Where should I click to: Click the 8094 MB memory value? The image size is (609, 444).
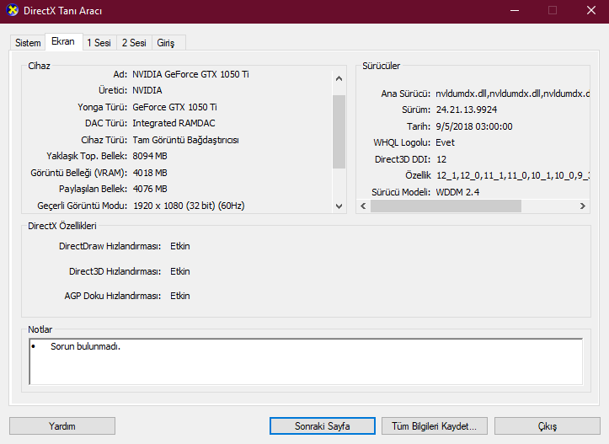tap(150, 156)
